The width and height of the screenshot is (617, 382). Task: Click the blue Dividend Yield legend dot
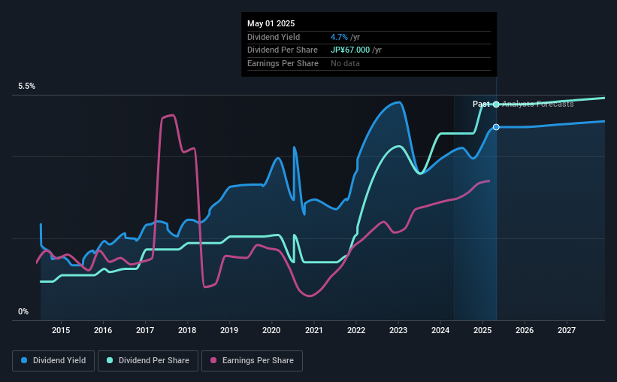point(24,360)
